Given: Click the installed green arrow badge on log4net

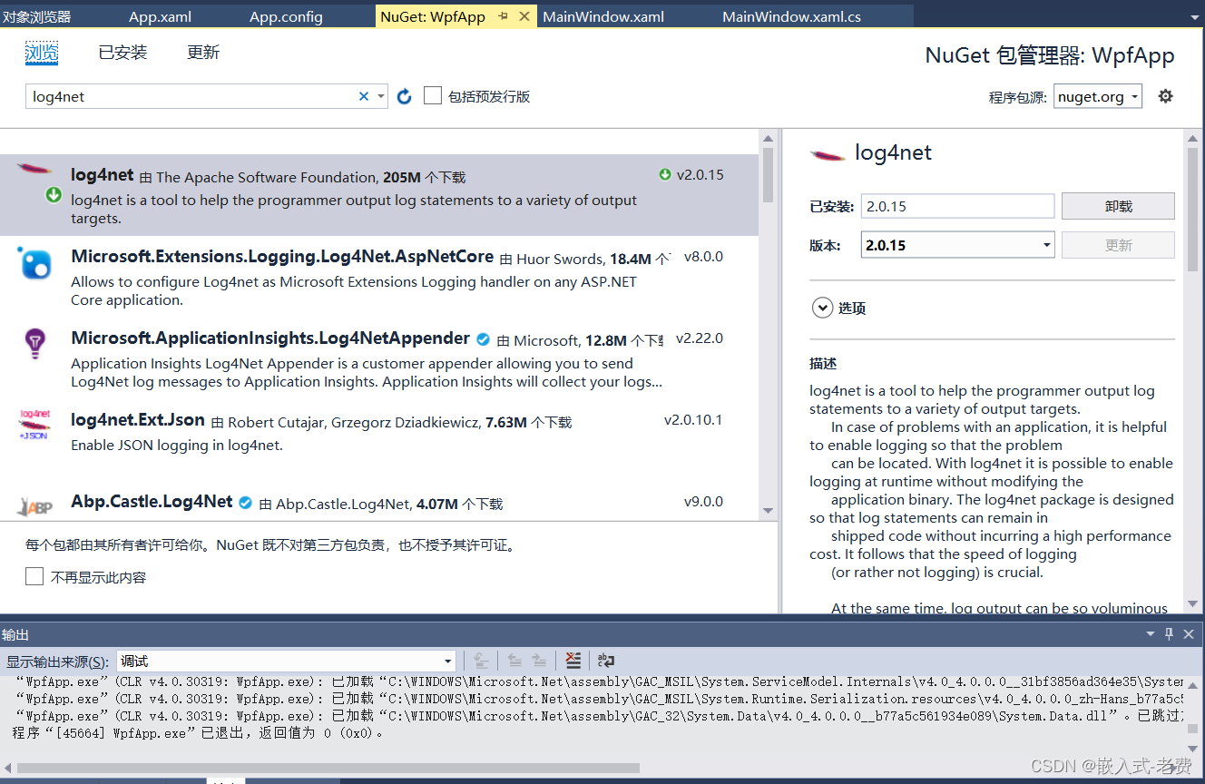Looking at the screenshot, I should [54, 195].
